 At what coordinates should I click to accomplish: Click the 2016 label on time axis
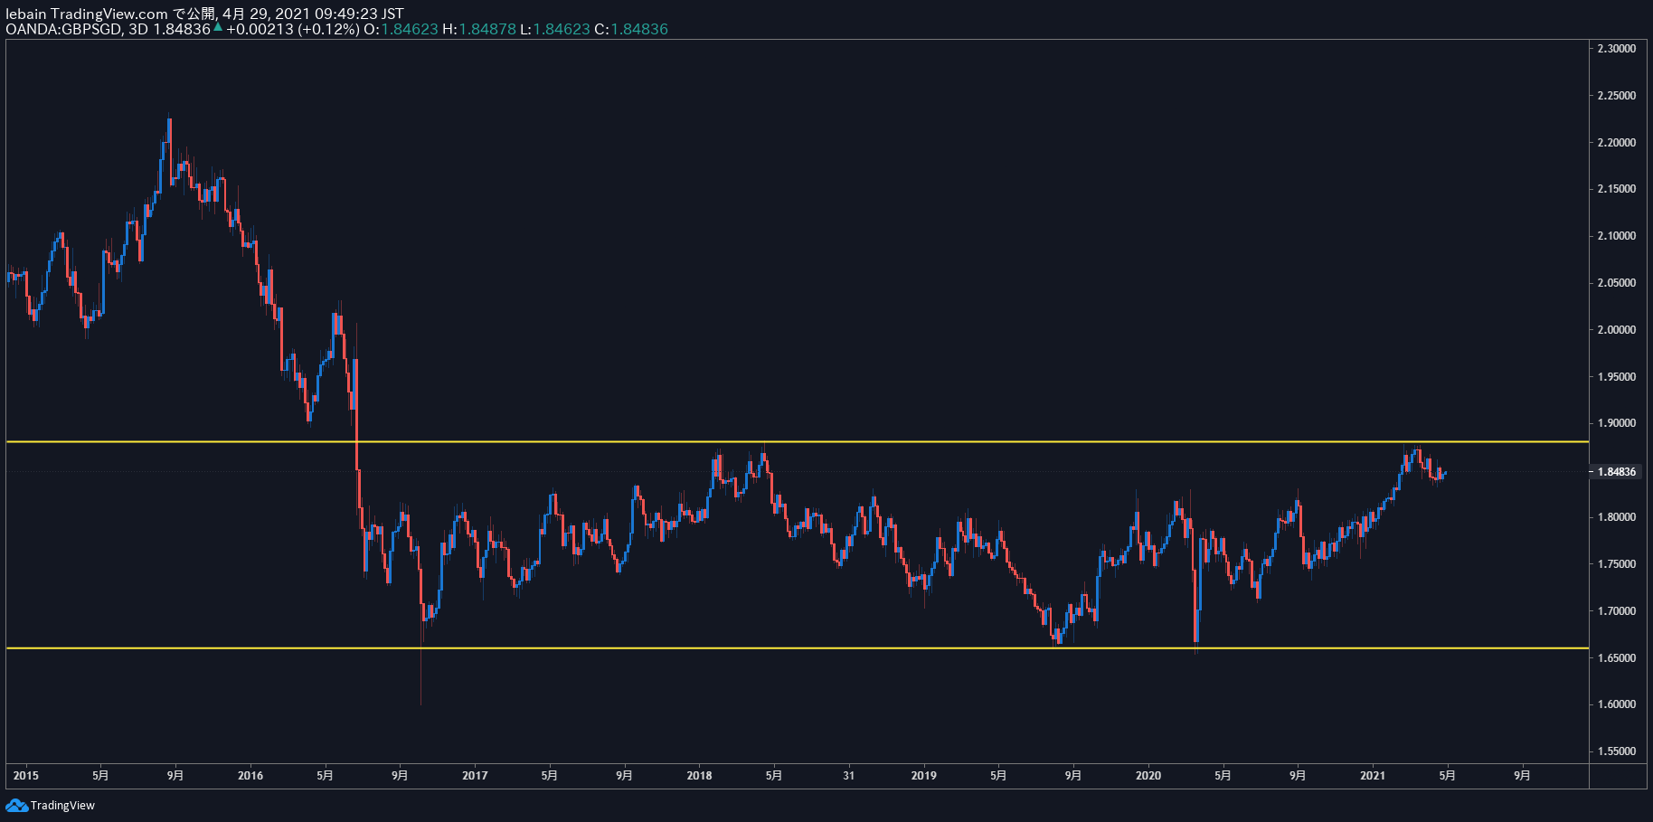point(250,776)
